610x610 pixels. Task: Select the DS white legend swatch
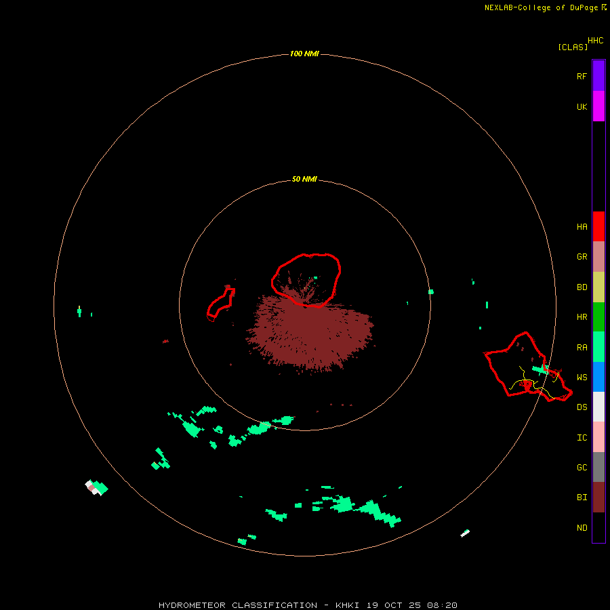598,407
